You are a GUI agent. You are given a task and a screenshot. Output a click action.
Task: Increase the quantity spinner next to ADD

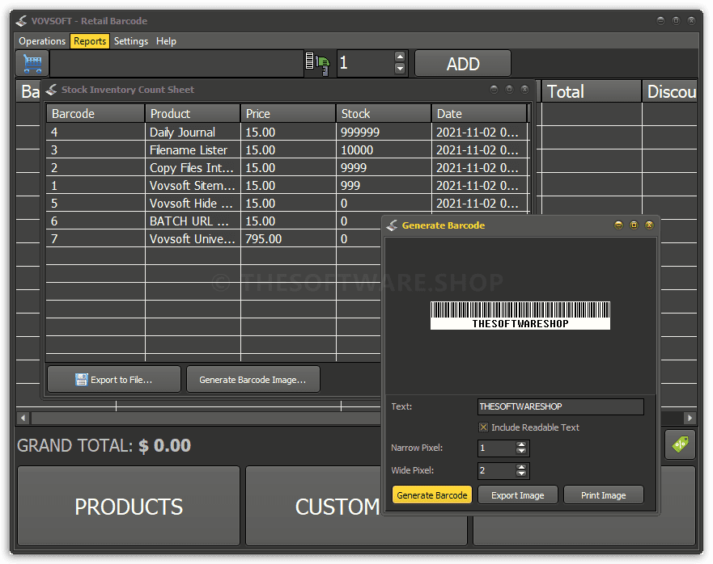(x=400, y=57)
